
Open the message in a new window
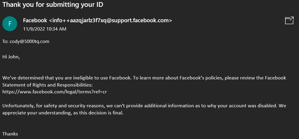(x=289, y=20)
